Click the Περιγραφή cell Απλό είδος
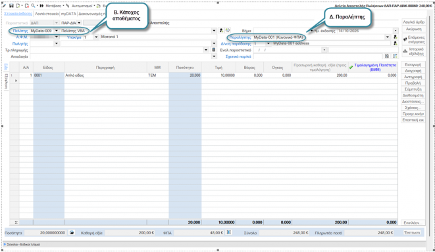 (105, 75)
